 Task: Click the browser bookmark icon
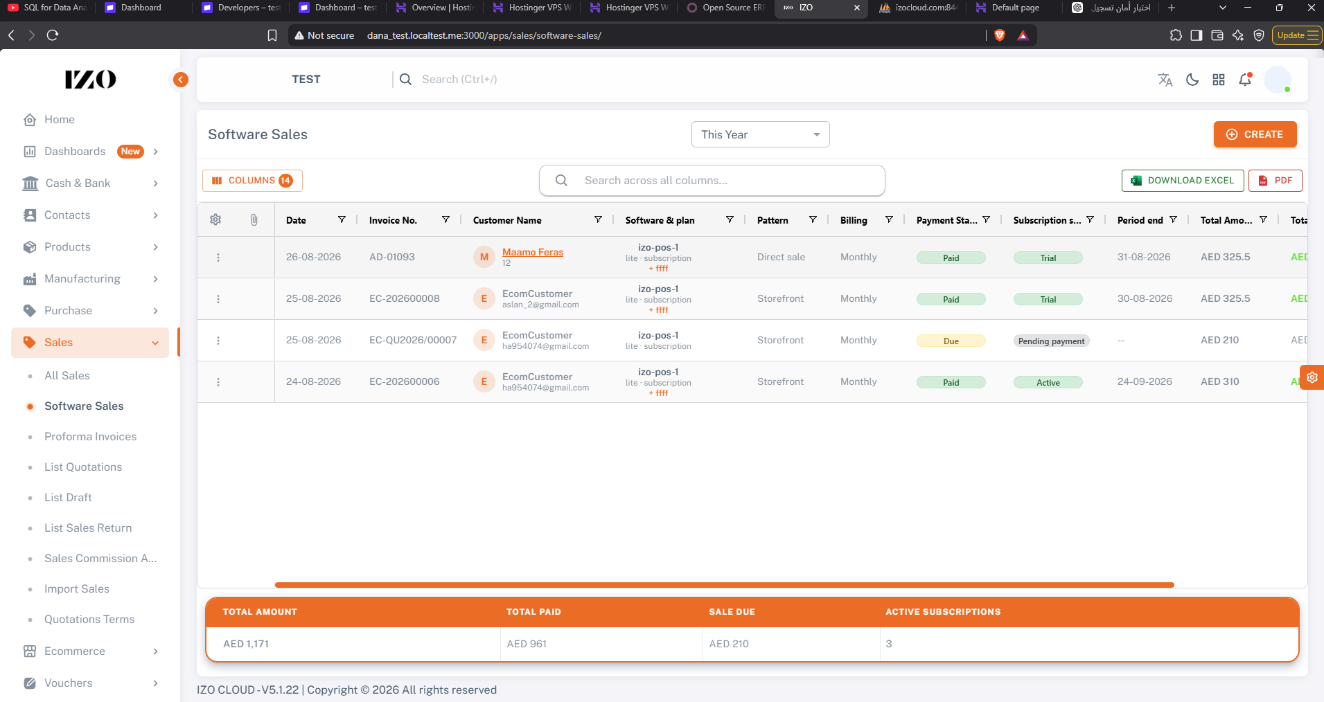click(x=272, y=35)
